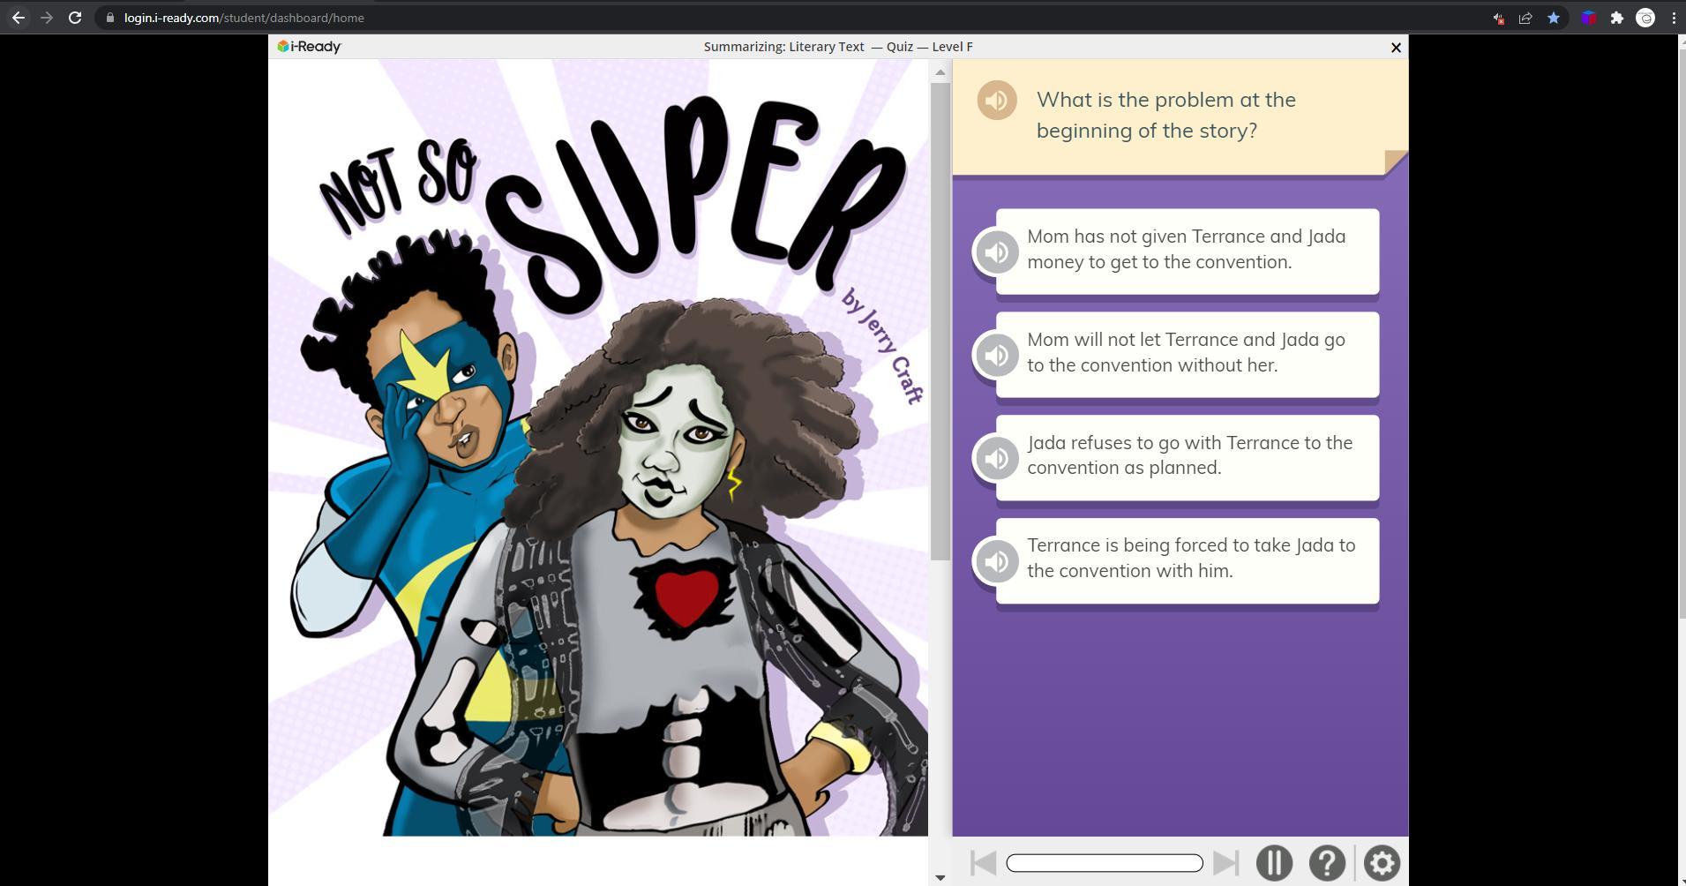The image size is (1686, 886).
Task: Select answer 'Mom has not given Terrance and Jada money'
Action: [x=1188, y=252]
